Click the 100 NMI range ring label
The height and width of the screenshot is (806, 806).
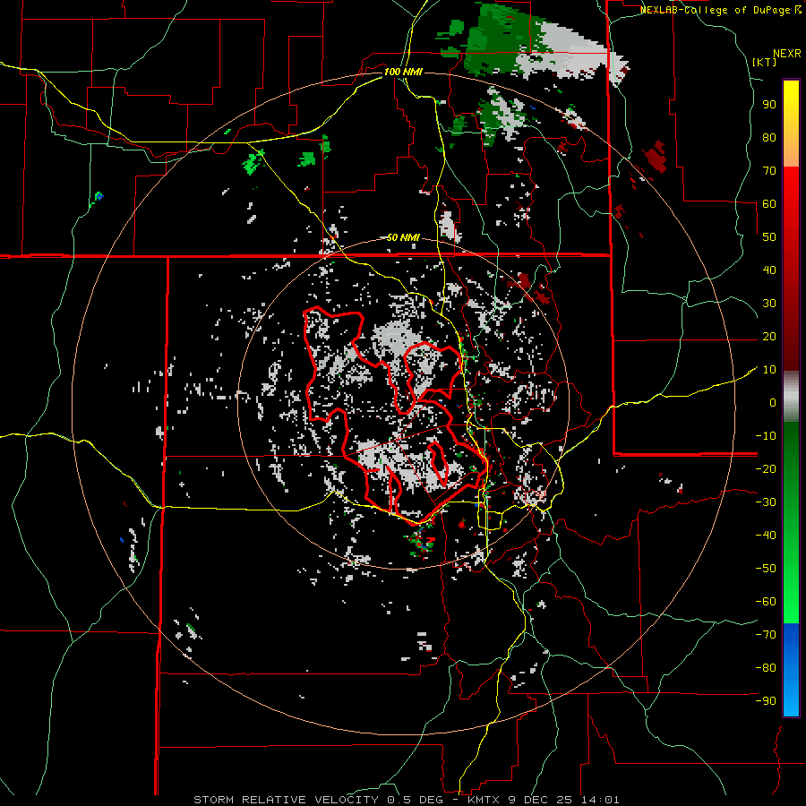pos(403,72)
